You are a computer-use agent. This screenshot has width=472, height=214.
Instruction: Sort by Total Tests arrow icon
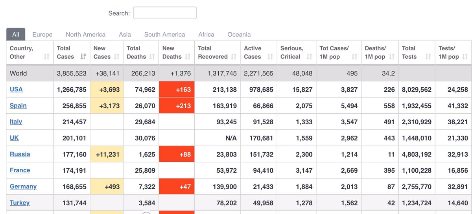(x=428, y=57)
